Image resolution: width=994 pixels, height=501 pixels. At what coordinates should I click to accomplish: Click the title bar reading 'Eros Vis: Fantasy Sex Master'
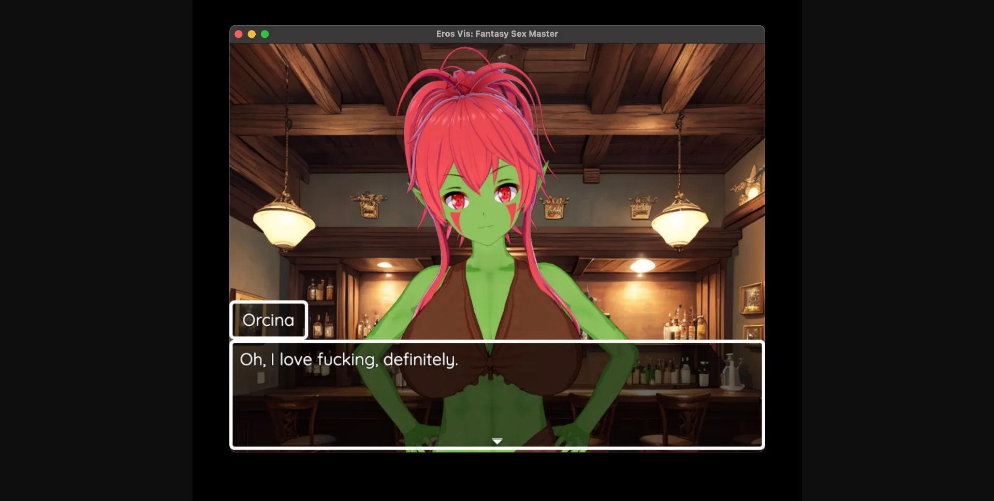[x=496, y=34]
